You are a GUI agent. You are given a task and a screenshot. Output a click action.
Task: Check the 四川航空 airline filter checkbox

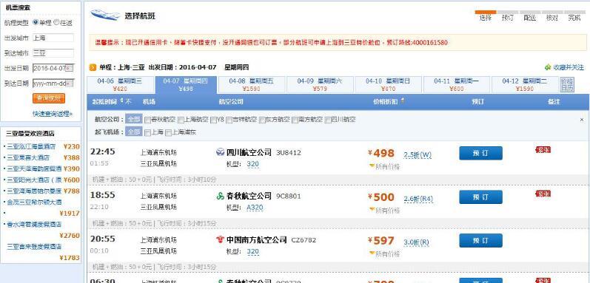[x=328, y=120]
